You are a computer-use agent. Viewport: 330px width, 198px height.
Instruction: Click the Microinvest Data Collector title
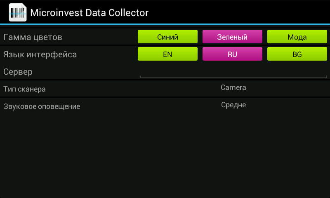tap(89, 13)
